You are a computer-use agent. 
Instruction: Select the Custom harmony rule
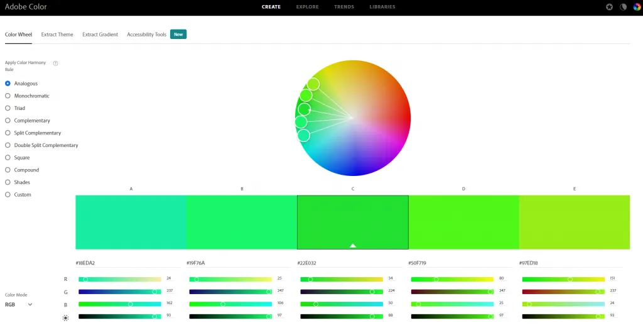point(18,195)
